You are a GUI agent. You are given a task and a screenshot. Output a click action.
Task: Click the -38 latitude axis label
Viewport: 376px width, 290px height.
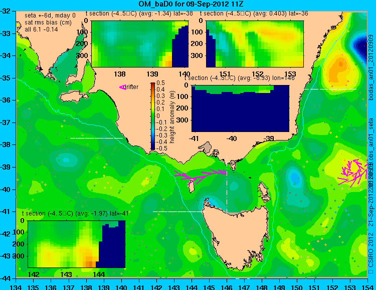click(6, 144)
